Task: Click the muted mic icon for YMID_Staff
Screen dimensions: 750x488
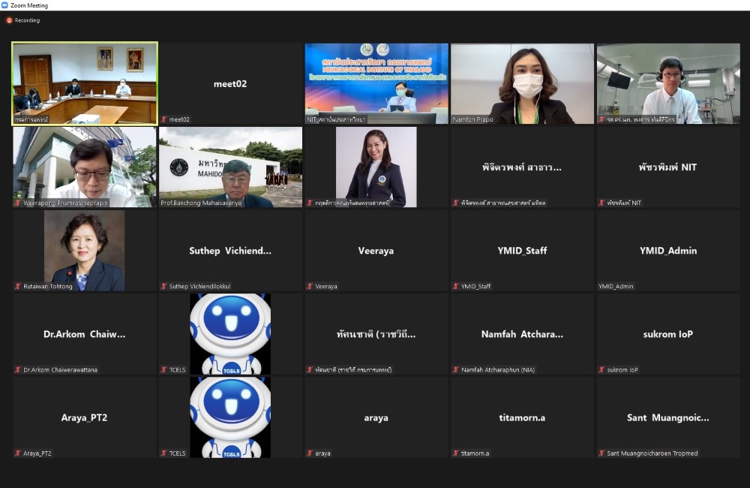Action: (455, 286)
